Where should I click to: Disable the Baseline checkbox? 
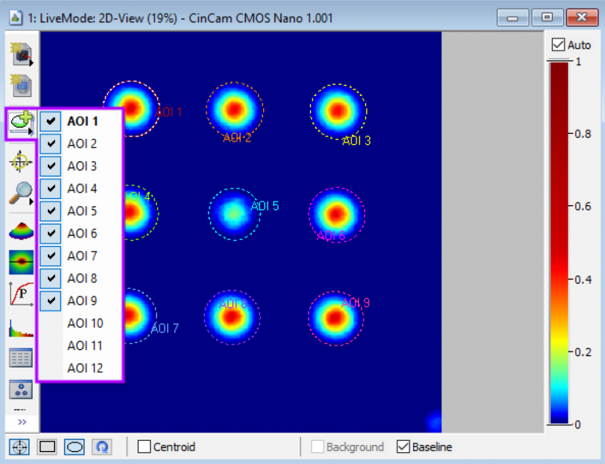tap(403, 447)
